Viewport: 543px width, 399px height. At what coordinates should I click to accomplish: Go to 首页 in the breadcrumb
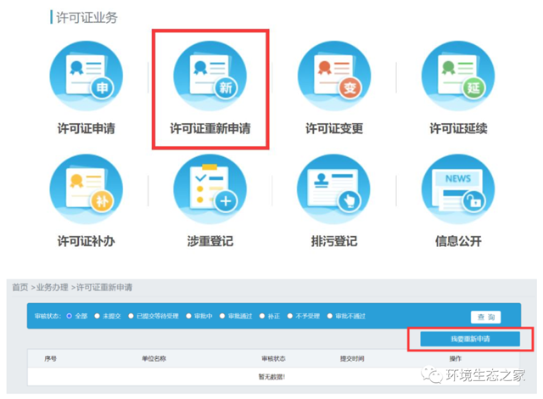coord(20,288)
